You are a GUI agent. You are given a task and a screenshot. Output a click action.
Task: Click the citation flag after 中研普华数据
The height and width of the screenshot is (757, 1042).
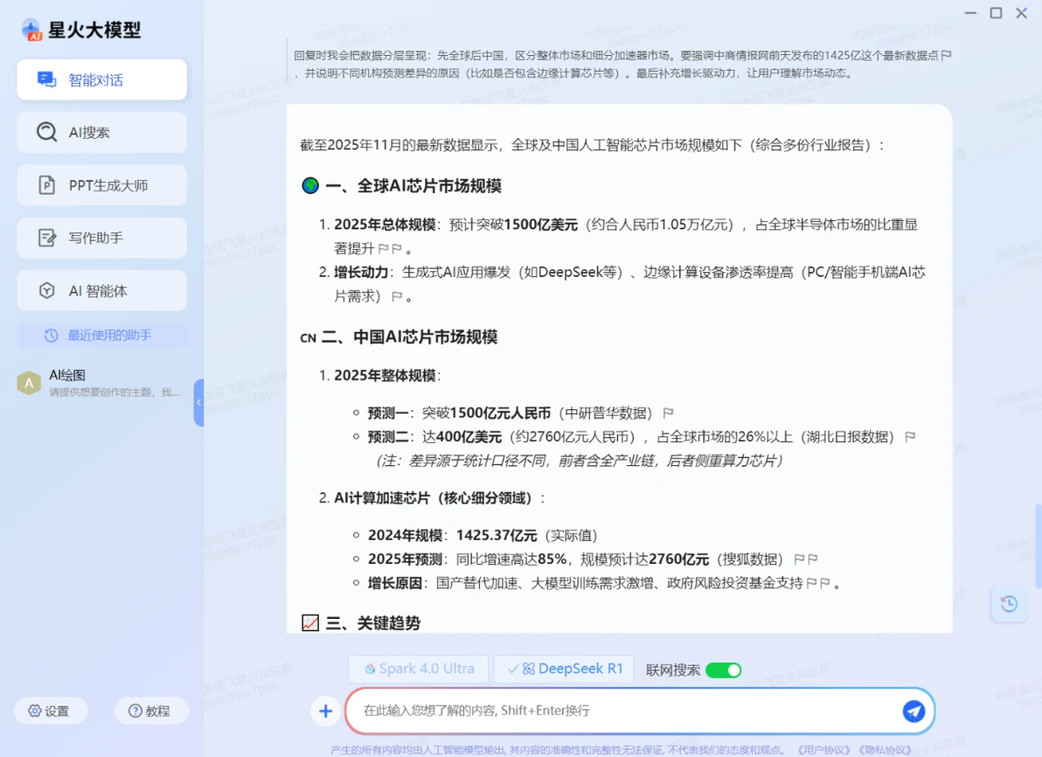coord(669,413)
